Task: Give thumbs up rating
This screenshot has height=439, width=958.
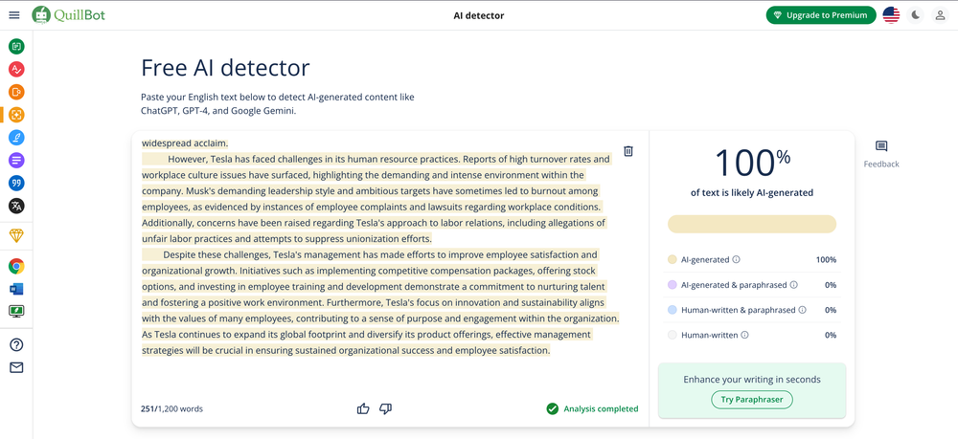Action: (x=363, y=408)
